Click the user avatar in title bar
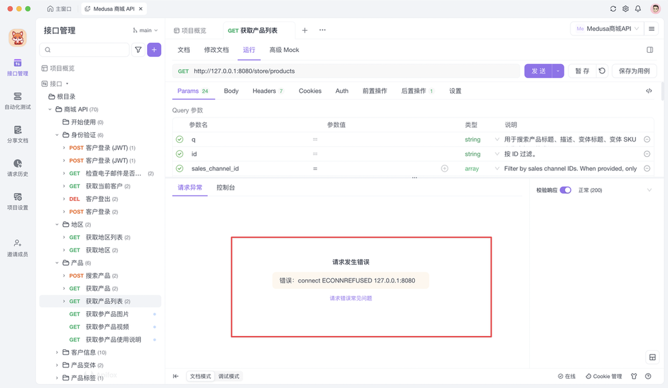The width and height of the screenshot is (668, 388). (655, 9)
